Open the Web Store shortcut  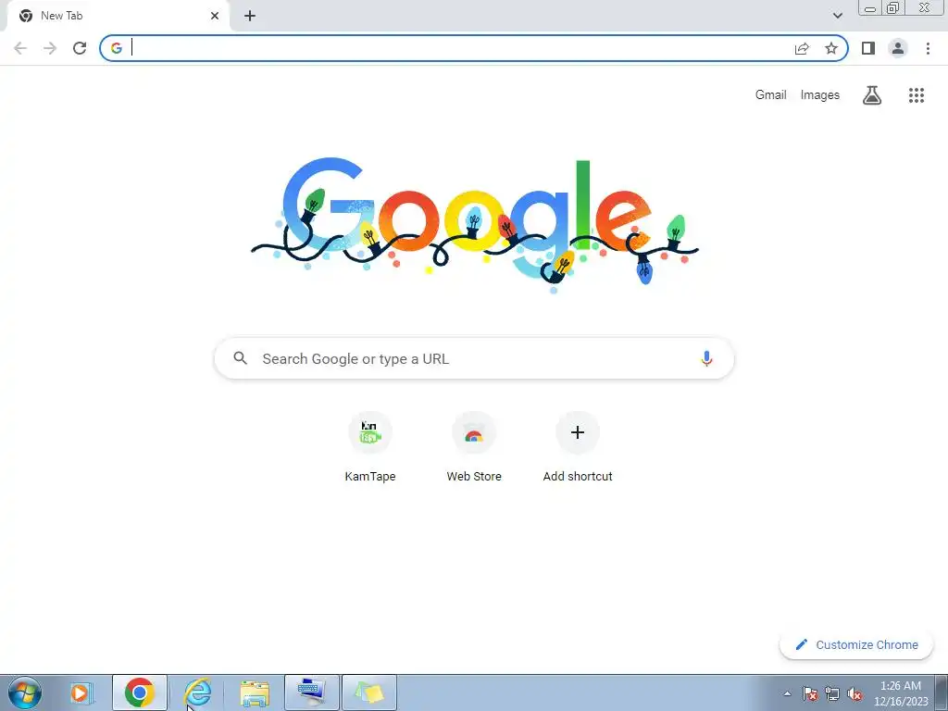pos(474,447)
